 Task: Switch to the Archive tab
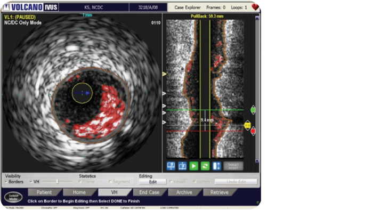point(184,192)
